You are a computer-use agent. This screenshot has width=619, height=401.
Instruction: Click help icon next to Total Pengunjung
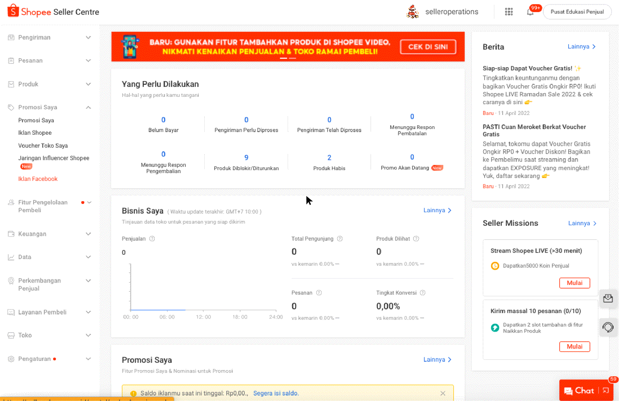pyautogui.click(x=340, y=239)
